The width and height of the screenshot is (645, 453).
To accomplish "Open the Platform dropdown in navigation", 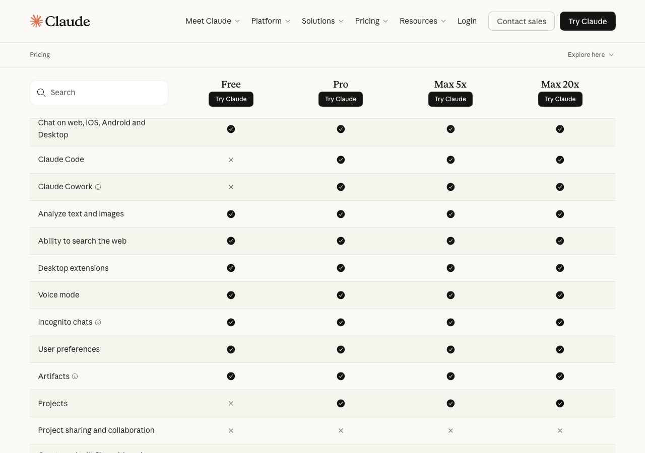I will 271,21.
